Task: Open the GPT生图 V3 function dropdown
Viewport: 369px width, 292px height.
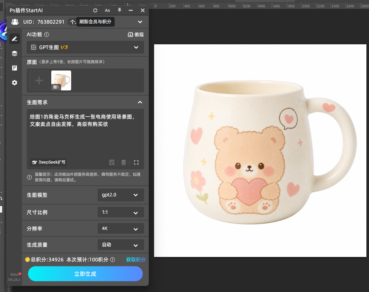Action: (x=85, y=47)
